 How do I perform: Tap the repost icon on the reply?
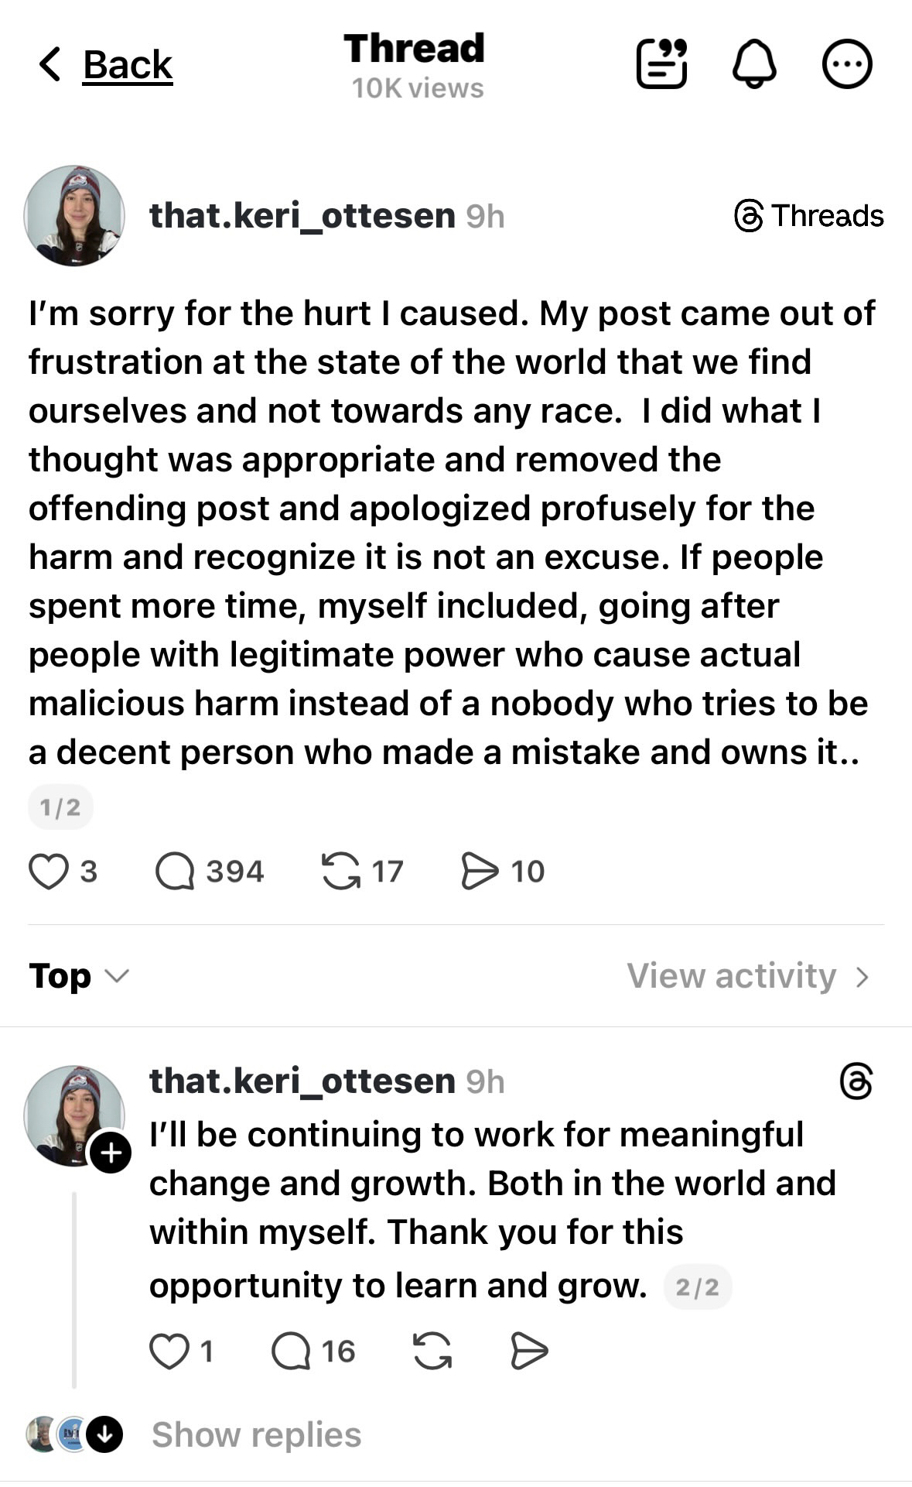tap(432, 1352)
